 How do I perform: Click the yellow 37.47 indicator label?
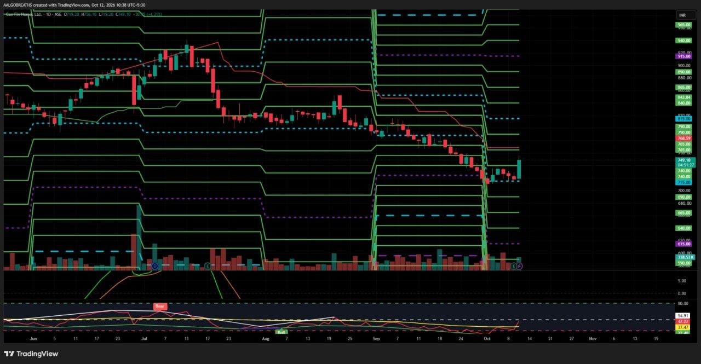tap(682, 327)
